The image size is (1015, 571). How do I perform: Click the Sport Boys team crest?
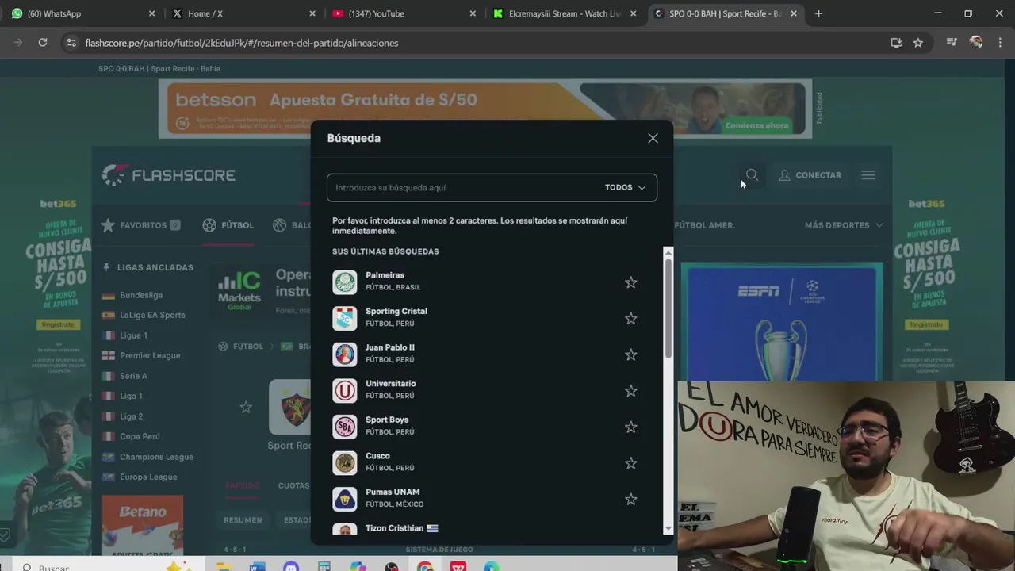click(345, 427)
